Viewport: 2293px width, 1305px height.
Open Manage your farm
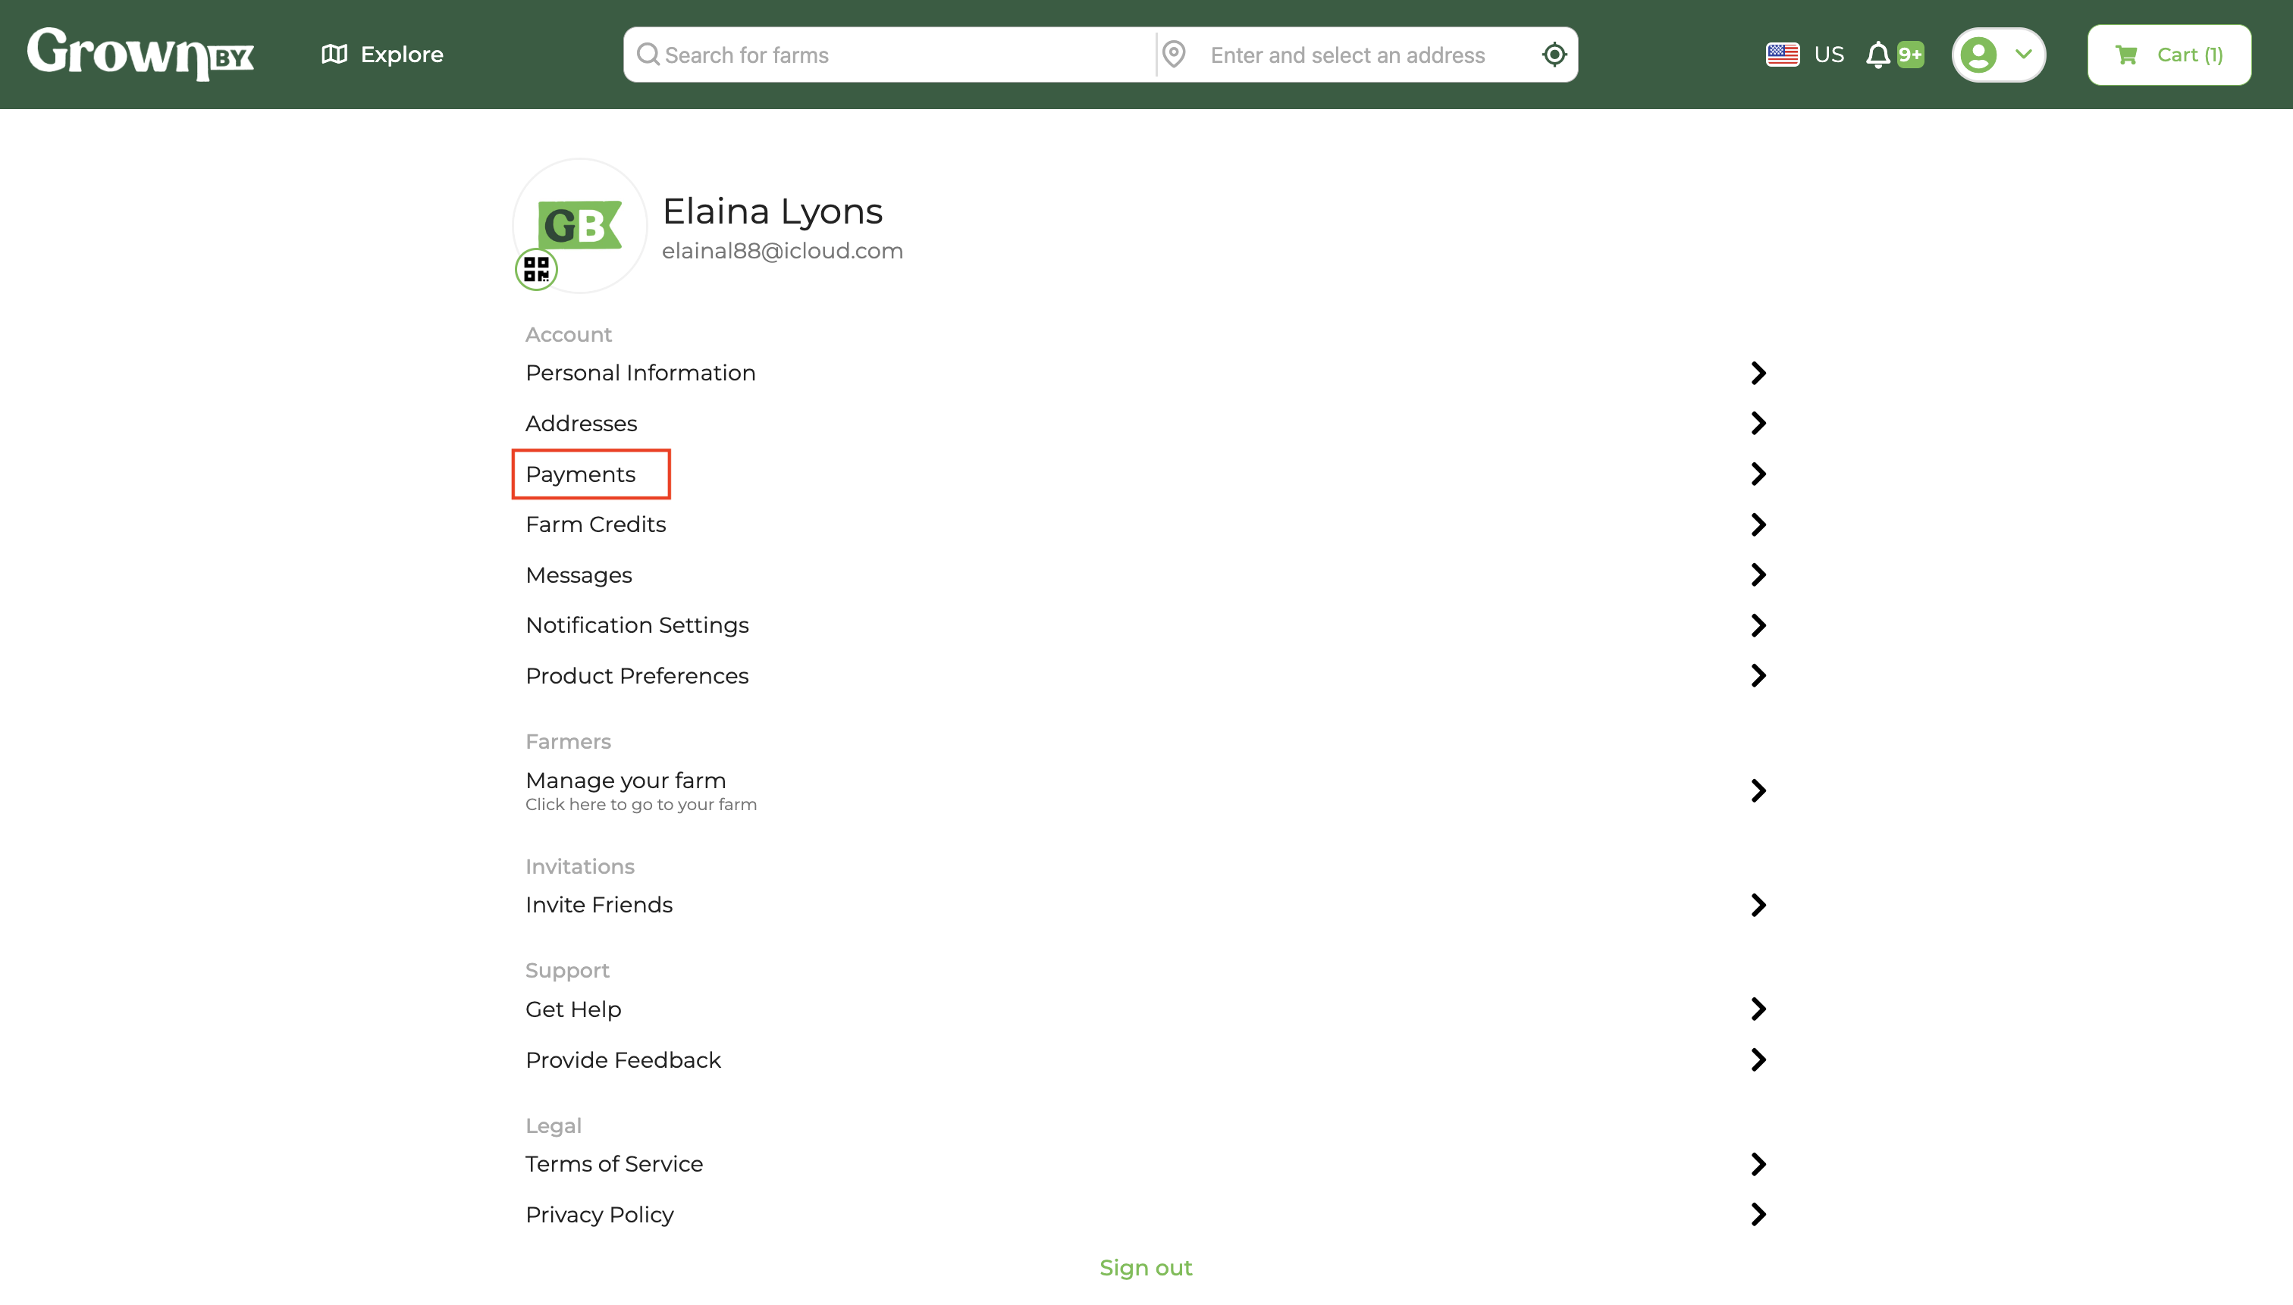[x=1145, y=790]
